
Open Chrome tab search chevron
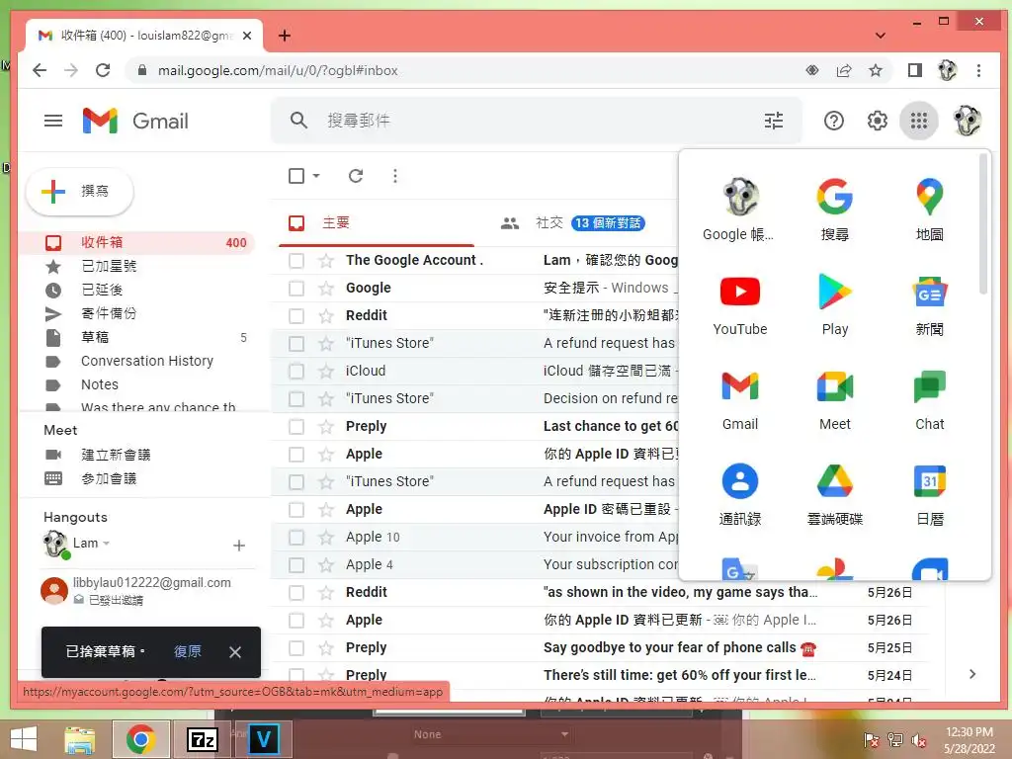point(880,36)
